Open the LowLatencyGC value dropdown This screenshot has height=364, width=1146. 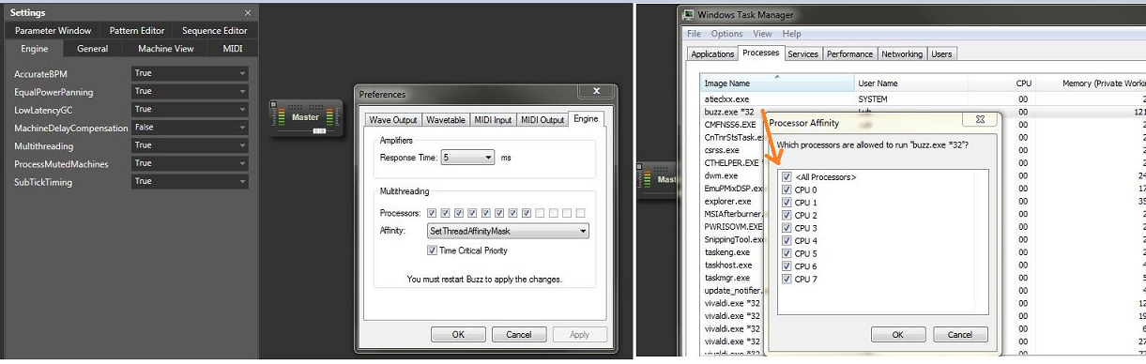point(191,109)
